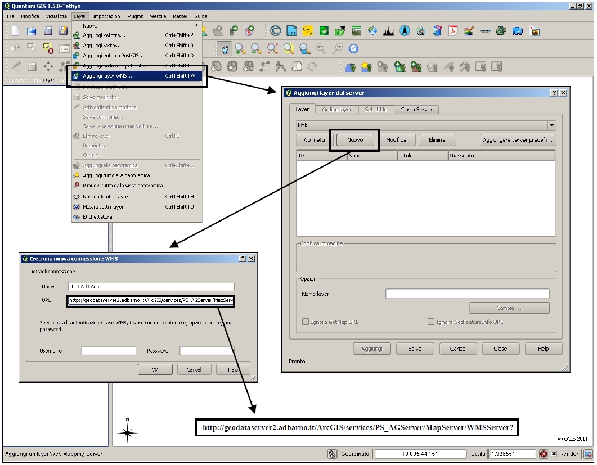Click the Zoom to Selection icon

(289, 49)
